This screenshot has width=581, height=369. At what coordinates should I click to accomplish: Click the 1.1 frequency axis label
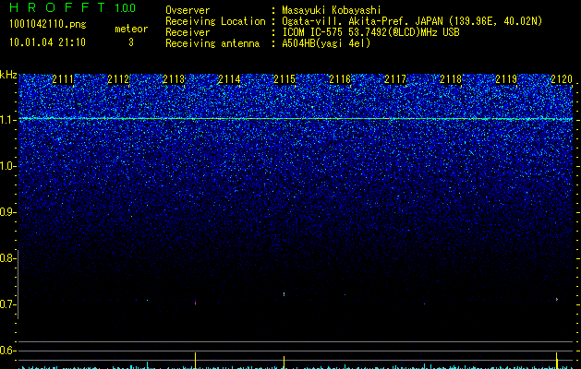(8, 120)
